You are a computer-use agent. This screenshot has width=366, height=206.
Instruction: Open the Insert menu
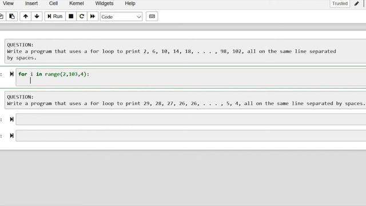(x=31, y=3)
